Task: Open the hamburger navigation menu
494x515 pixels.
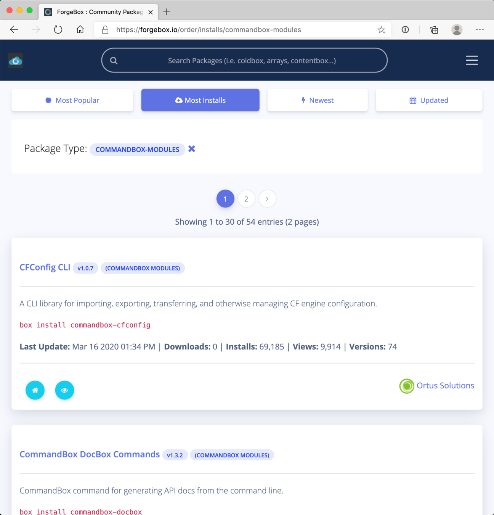Action: (x=472, y=60)
